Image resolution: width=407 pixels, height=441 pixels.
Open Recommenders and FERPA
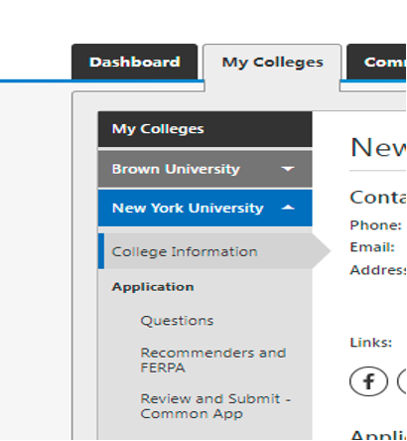pos(213,361)
